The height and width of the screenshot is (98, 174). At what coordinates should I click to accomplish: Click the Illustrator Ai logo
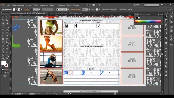point(3,5)
